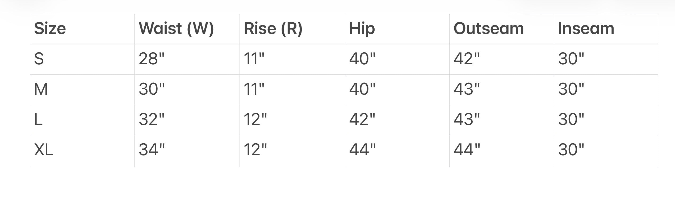Click the 32" waist cell in L row
675x197 pixels.
pos(152,119)
